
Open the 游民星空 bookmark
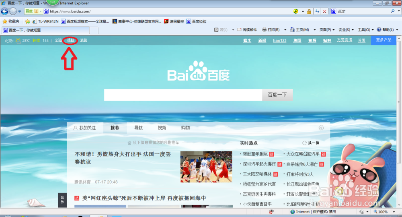coord(174,21)
